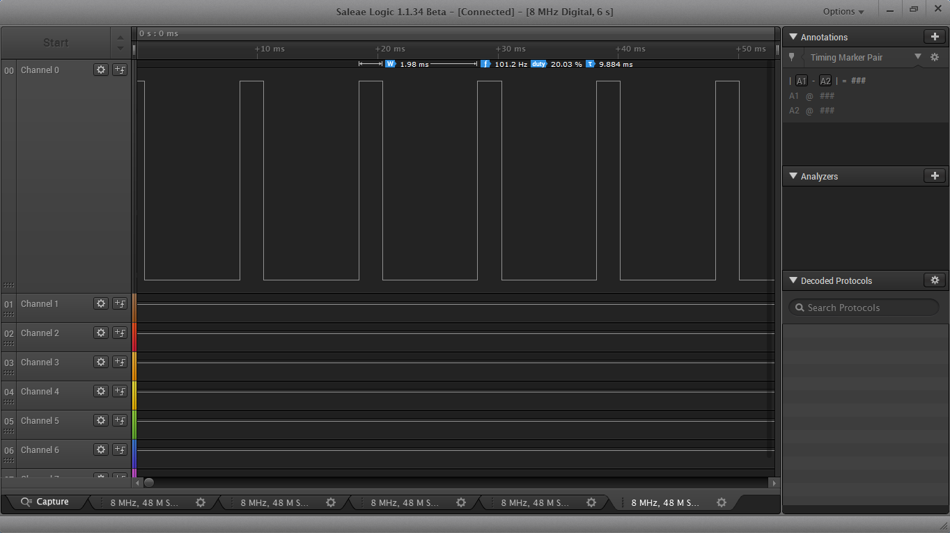This screenshot has height=533, width=950.
Task: Click the Channel 0 label
Action: [x=40, y=70]
